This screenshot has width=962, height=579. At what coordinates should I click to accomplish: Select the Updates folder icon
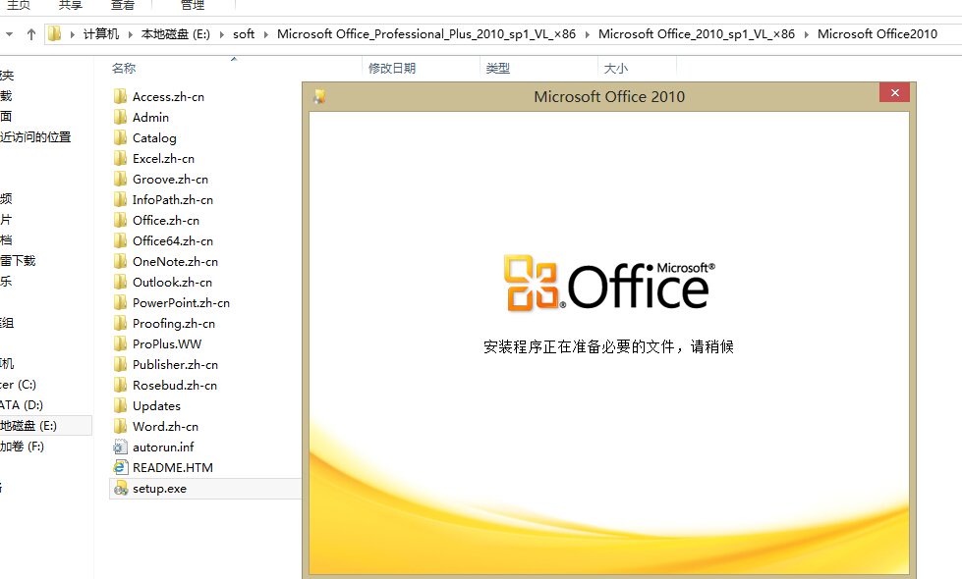pyautogui.click(x=120, y=405)
